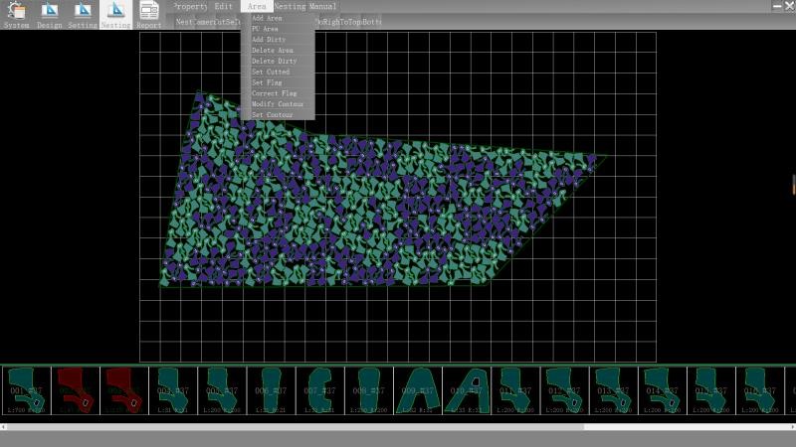Select part thumbnail 015_#37
This screenshot has width=796, height=447.
click(710, 390)
